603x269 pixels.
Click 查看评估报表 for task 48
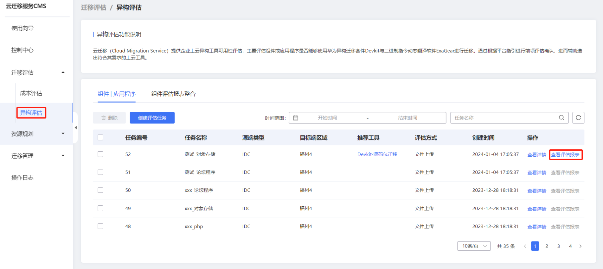pyautogui.click(x=565, y=227)
